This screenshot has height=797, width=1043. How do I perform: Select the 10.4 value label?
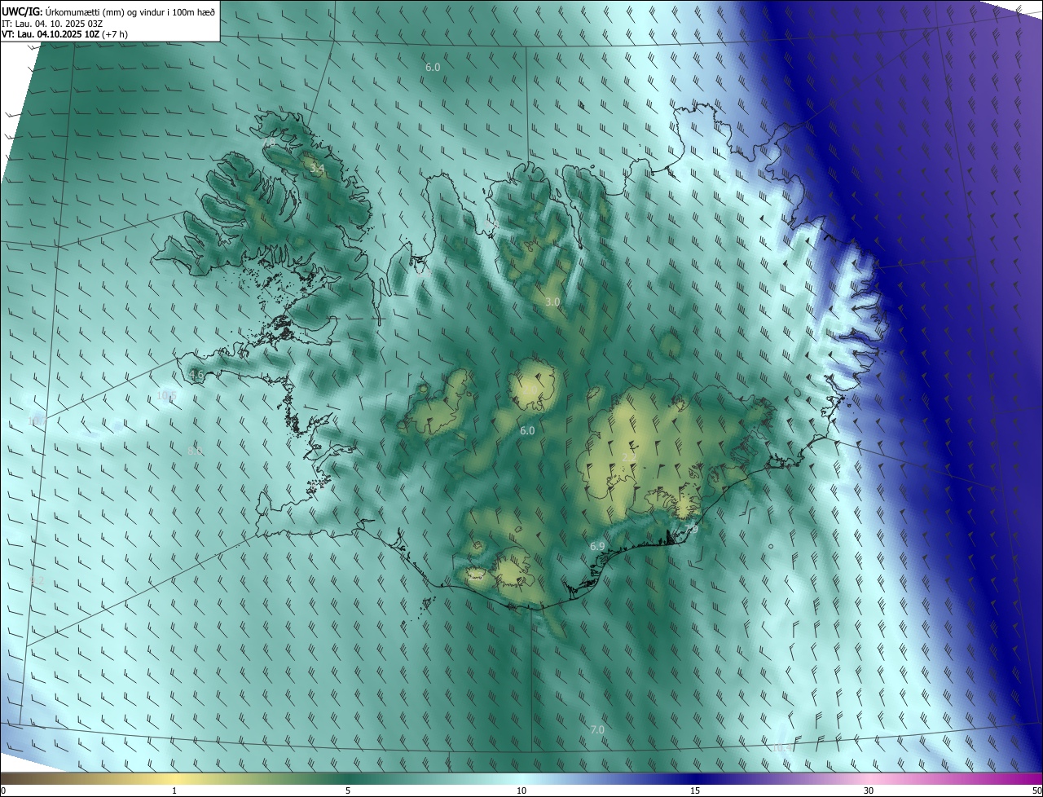pyautogui.click(x=782, y=747)
